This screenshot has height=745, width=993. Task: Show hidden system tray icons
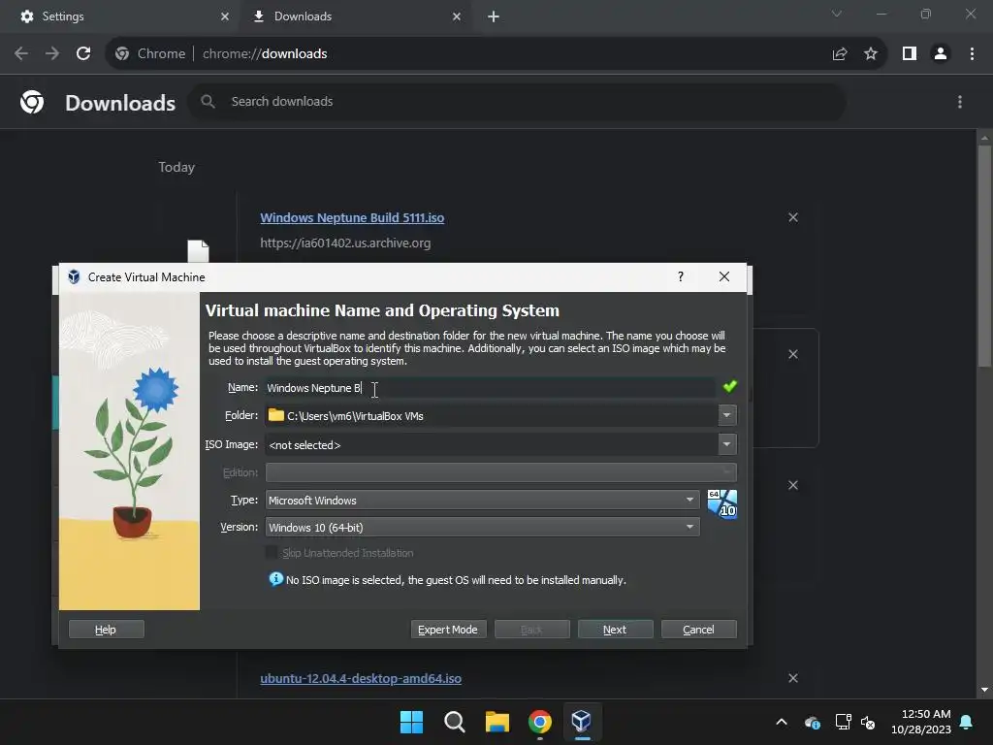click(x=782, y=722)
